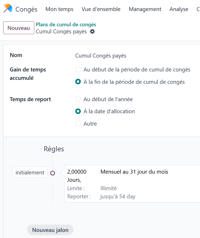Image resolution: width=200 pixels, height=238 pixels.
Task: Go back to Plans de cumul de congés
Action: coord(66,25)
